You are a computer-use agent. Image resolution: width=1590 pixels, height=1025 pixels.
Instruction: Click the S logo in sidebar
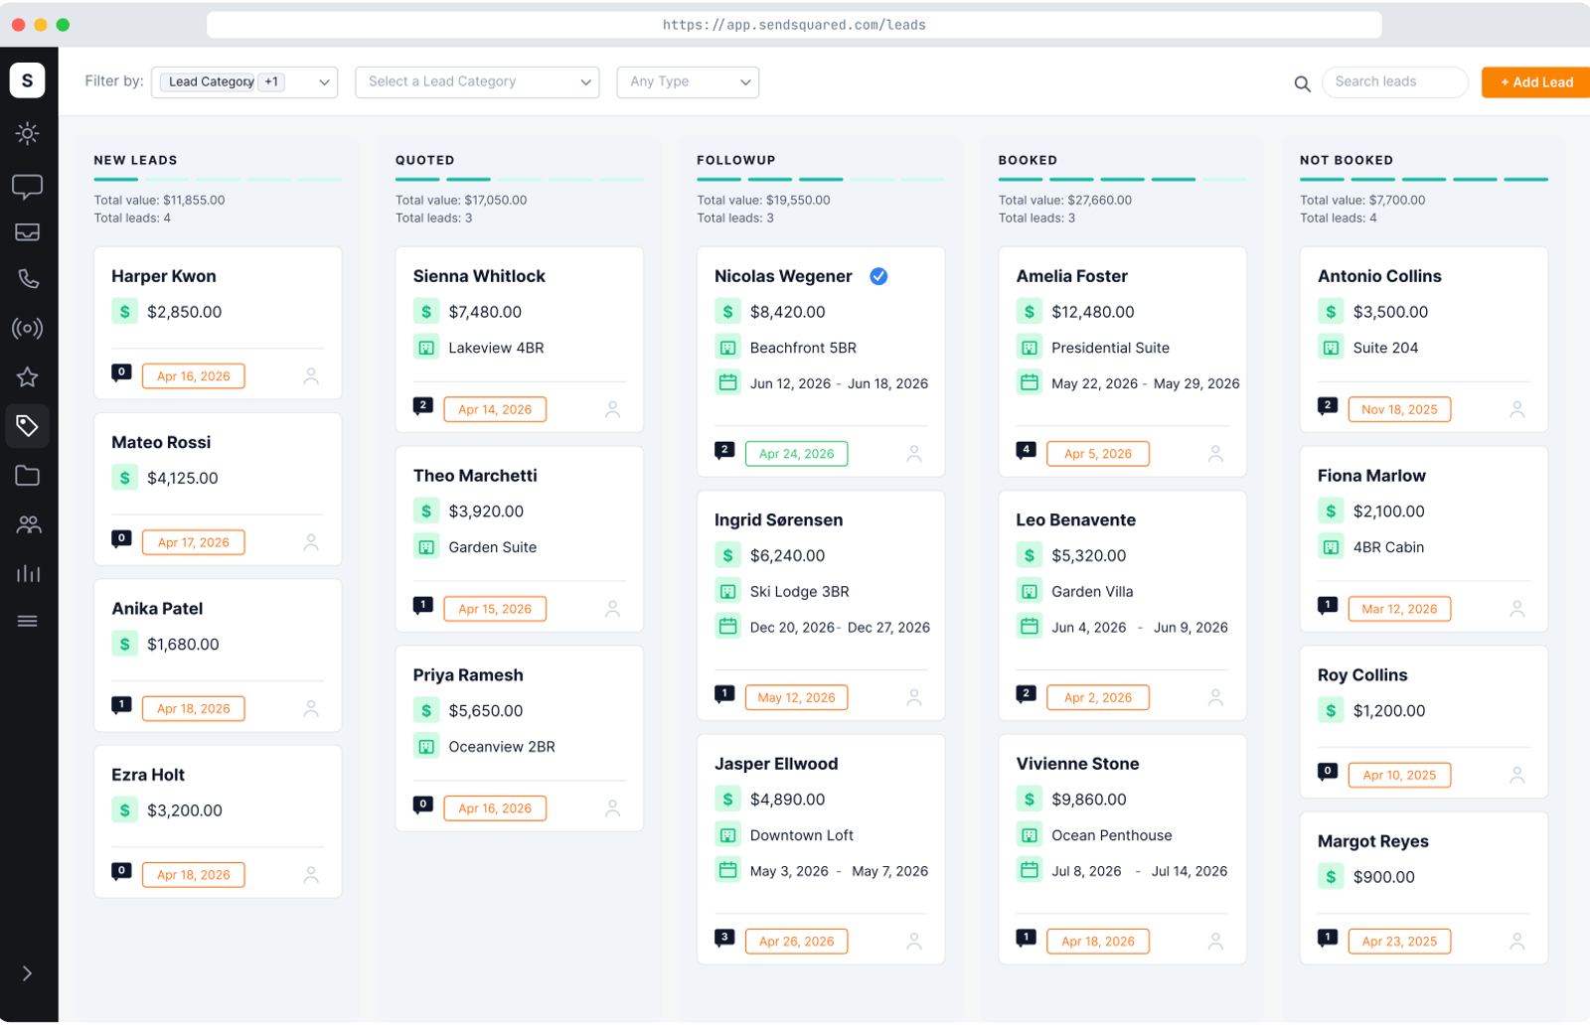(28, 80)
